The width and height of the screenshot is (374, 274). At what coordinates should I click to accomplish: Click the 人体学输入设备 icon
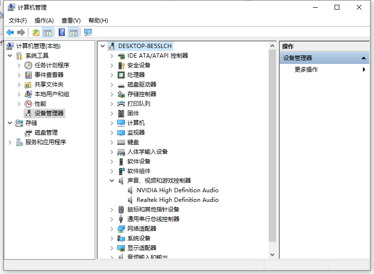121,152
